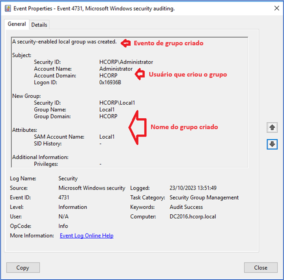Click the 'security-enabled local group was created' text
The image size is (284, 280).
click(x=64, y=42)
